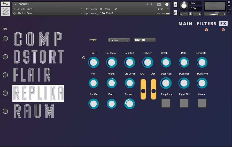The width and height of the screenshot is (232, 147).
Task: Enable the REPLIKA effect on switch
Action: point(5,93)
